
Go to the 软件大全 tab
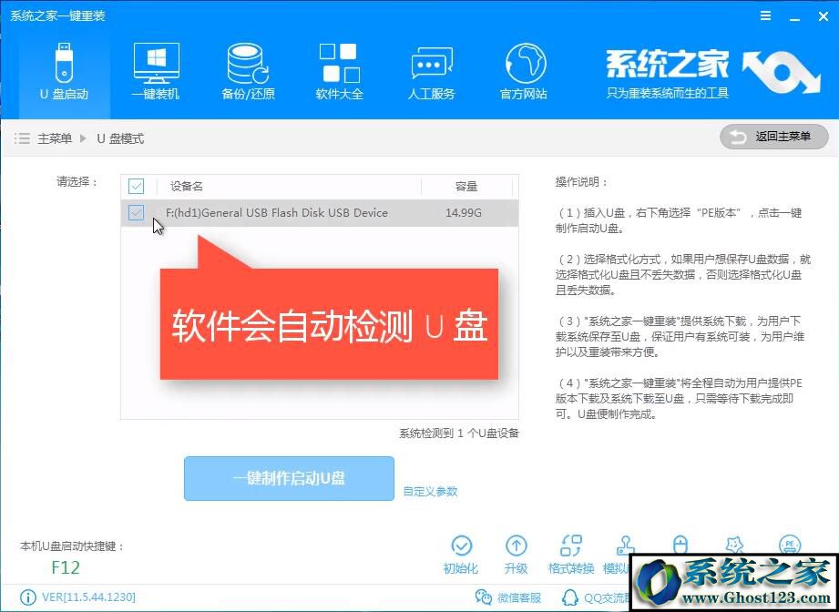[339, 73]
